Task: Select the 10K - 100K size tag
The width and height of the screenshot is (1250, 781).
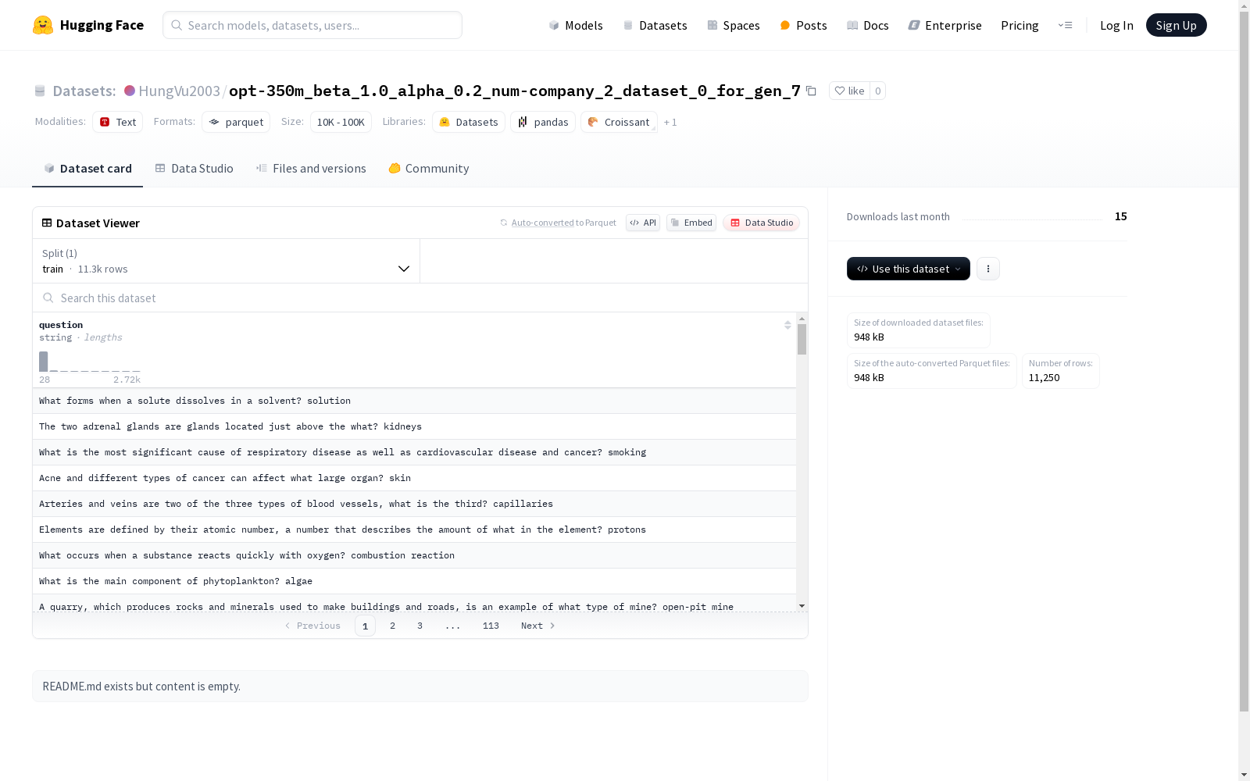Action: [x=341, y=122]
